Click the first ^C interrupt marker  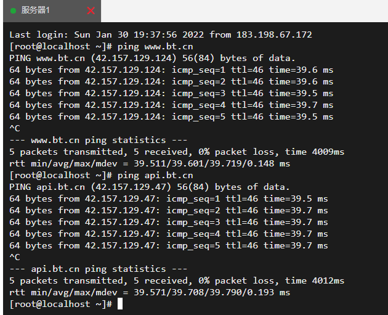click(15, 128)
